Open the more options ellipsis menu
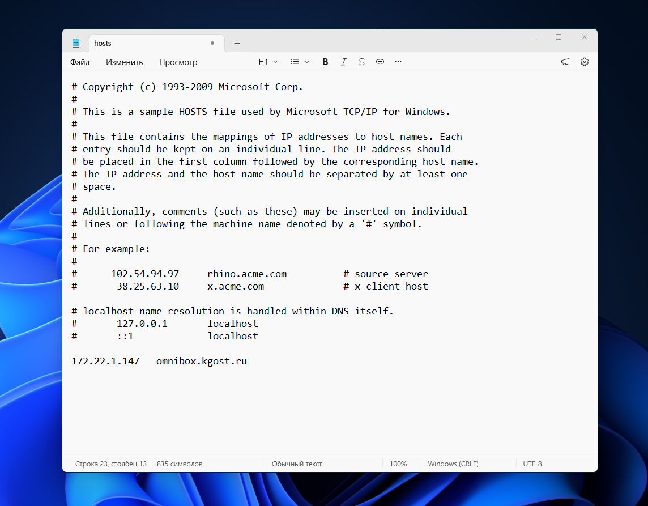Screen dimensions: 648x506 398,62
